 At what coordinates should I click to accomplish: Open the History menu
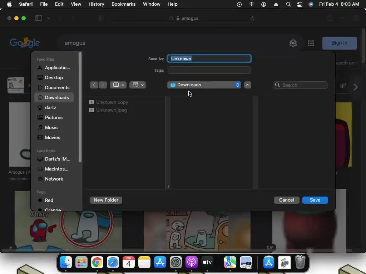(x=96, y=4)
